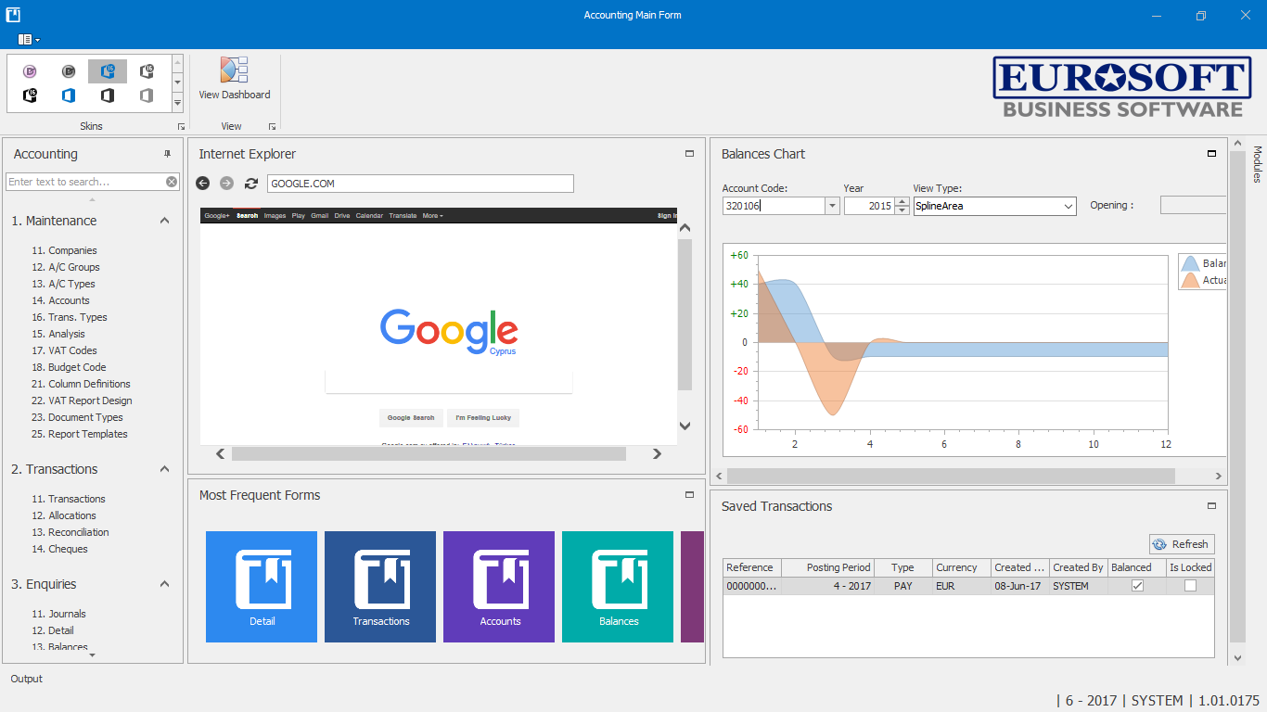Open the Transactions form tile

(380, 586)
